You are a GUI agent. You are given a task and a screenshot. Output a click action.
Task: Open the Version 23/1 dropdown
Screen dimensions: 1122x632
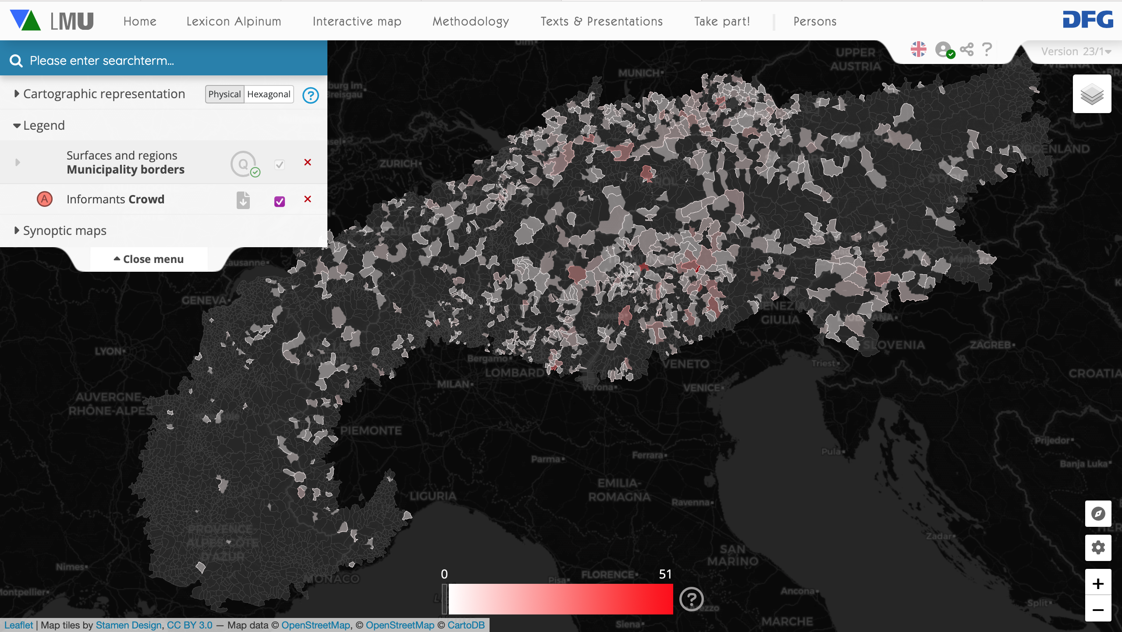[1076, 52]
